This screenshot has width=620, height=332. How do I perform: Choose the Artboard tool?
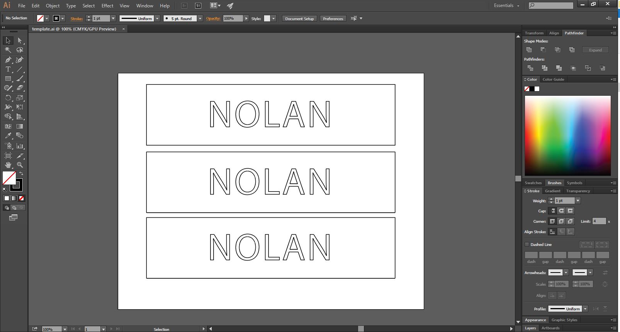coord(8,155)
